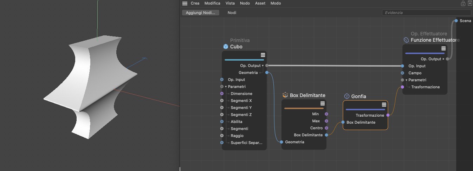
Task: Click the Box Delimitante node icon
Action: [285, 95]
